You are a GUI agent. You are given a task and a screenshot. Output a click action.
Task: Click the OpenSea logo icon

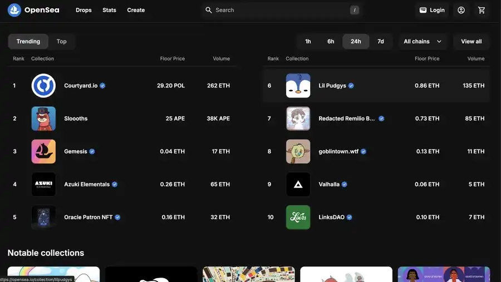(x=14, y=10)
